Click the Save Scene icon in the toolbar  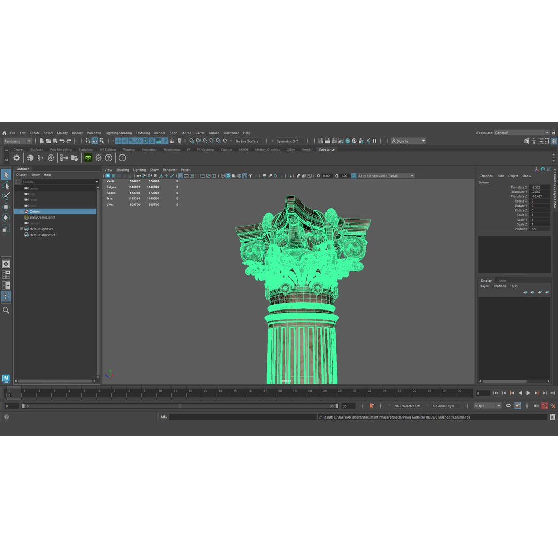click(54, 141)
